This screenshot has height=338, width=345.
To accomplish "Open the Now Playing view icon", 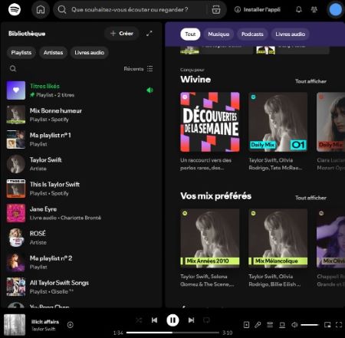I will 246,325.
